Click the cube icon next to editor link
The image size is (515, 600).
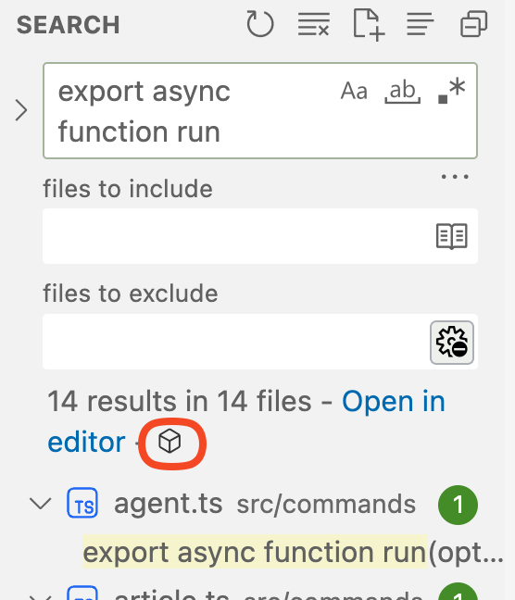(x=170, y=441)
